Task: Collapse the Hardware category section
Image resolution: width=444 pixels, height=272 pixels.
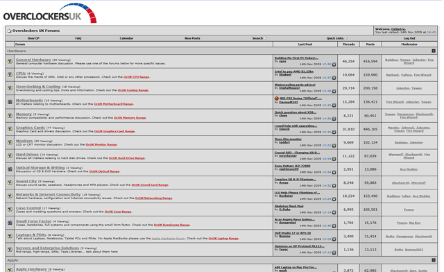Action: point(434,51)
